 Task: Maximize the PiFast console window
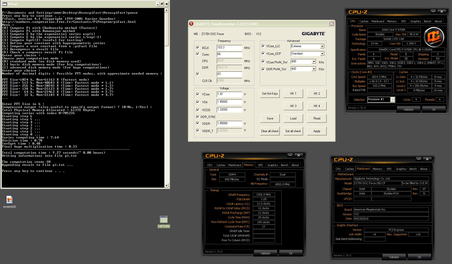tap(162, 4)
